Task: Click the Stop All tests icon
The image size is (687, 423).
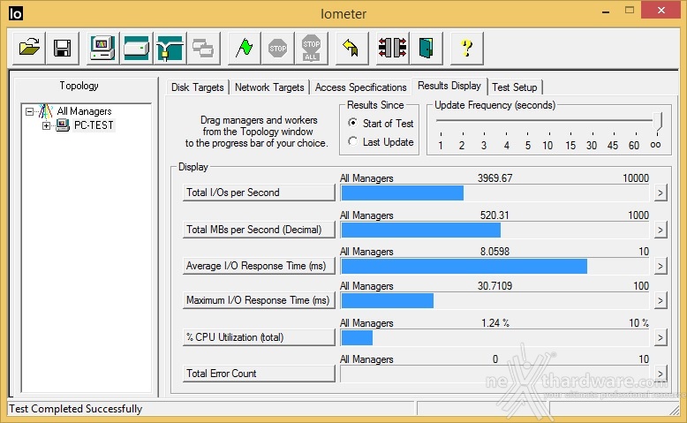Action: pyautogui.click(x=311, y=48)
